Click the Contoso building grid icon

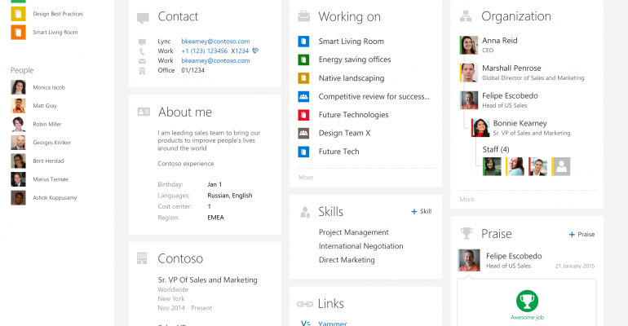click(x=142, y=258)
